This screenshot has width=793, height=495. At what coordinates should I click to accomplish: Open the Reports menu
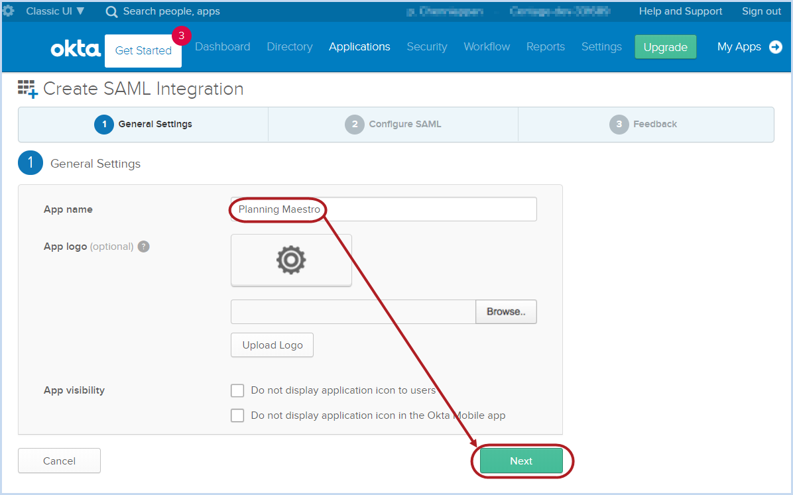coord(545,46)
